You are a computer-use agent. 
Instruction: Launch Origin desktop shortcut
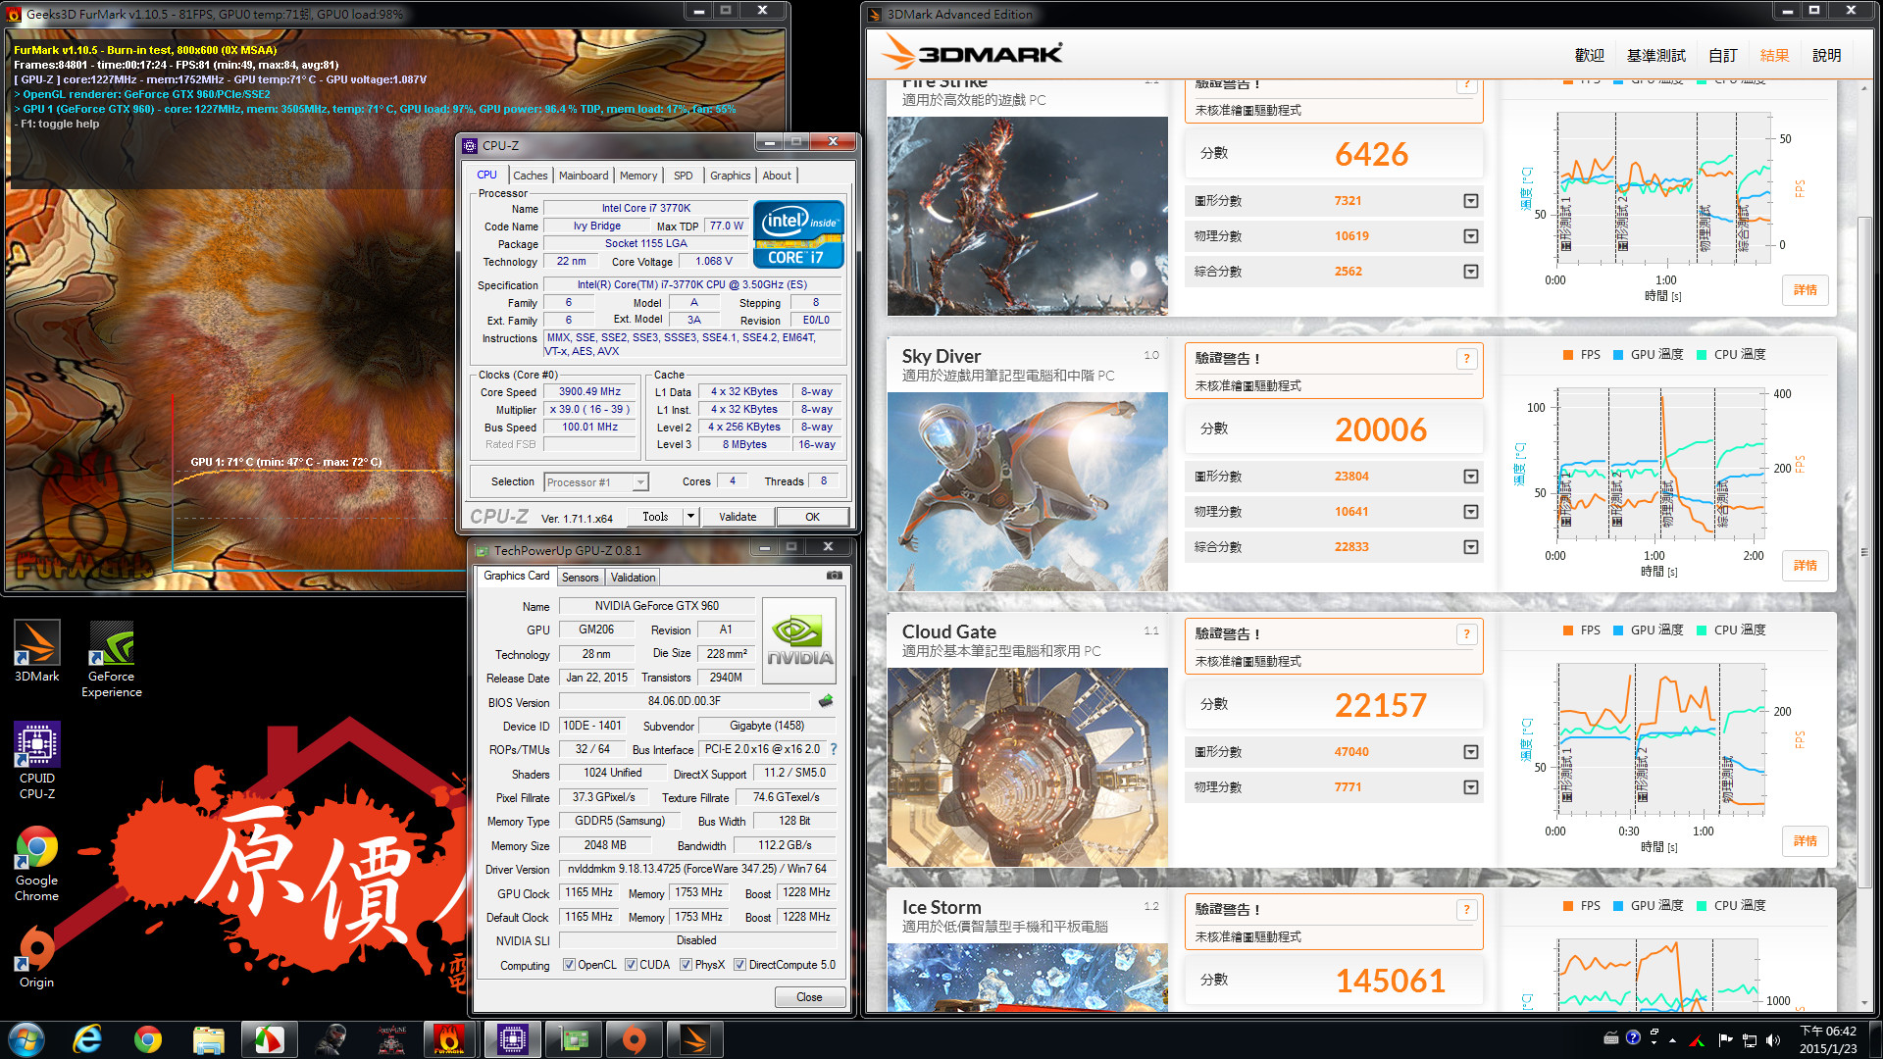(37, 957)
